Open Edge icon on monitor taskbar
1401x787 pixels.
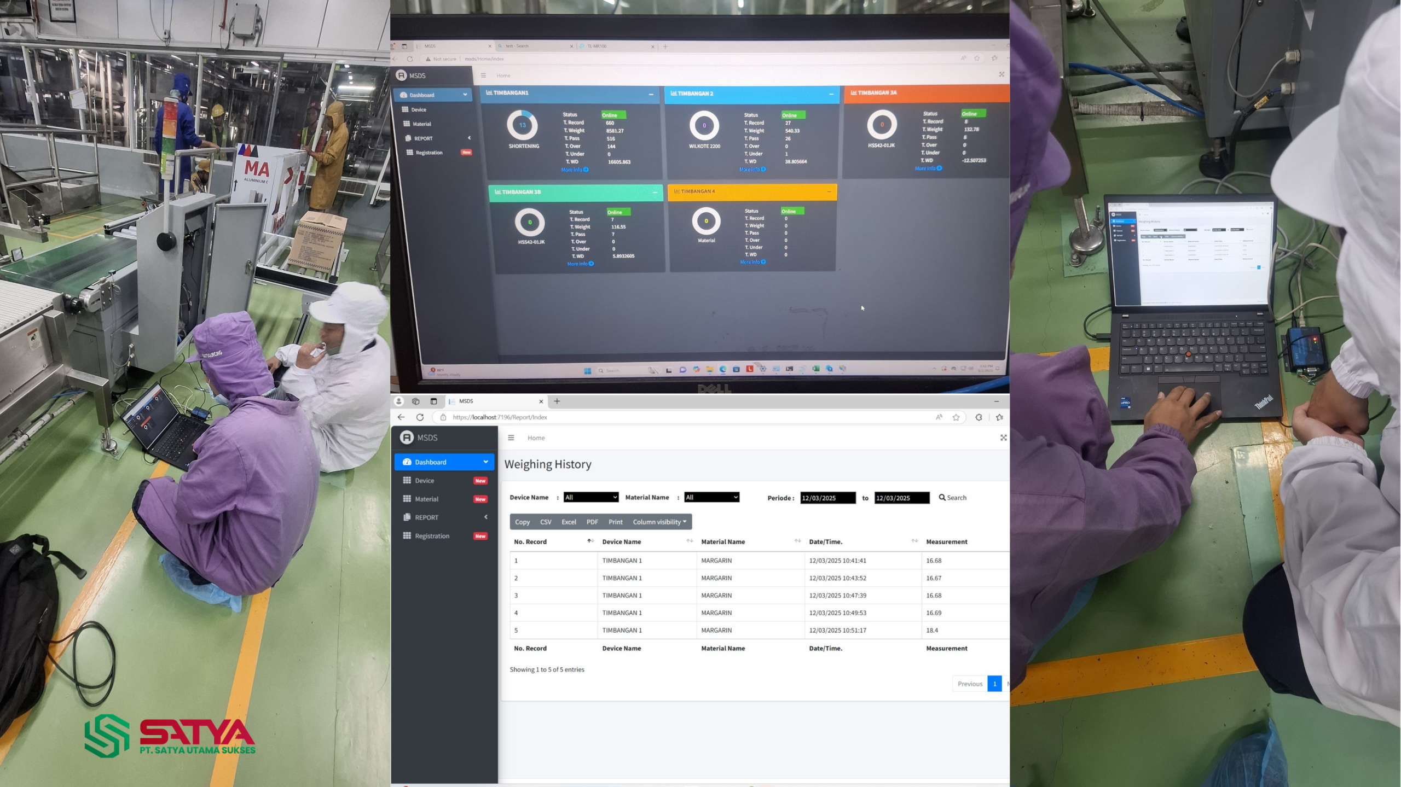pos(723,369)
